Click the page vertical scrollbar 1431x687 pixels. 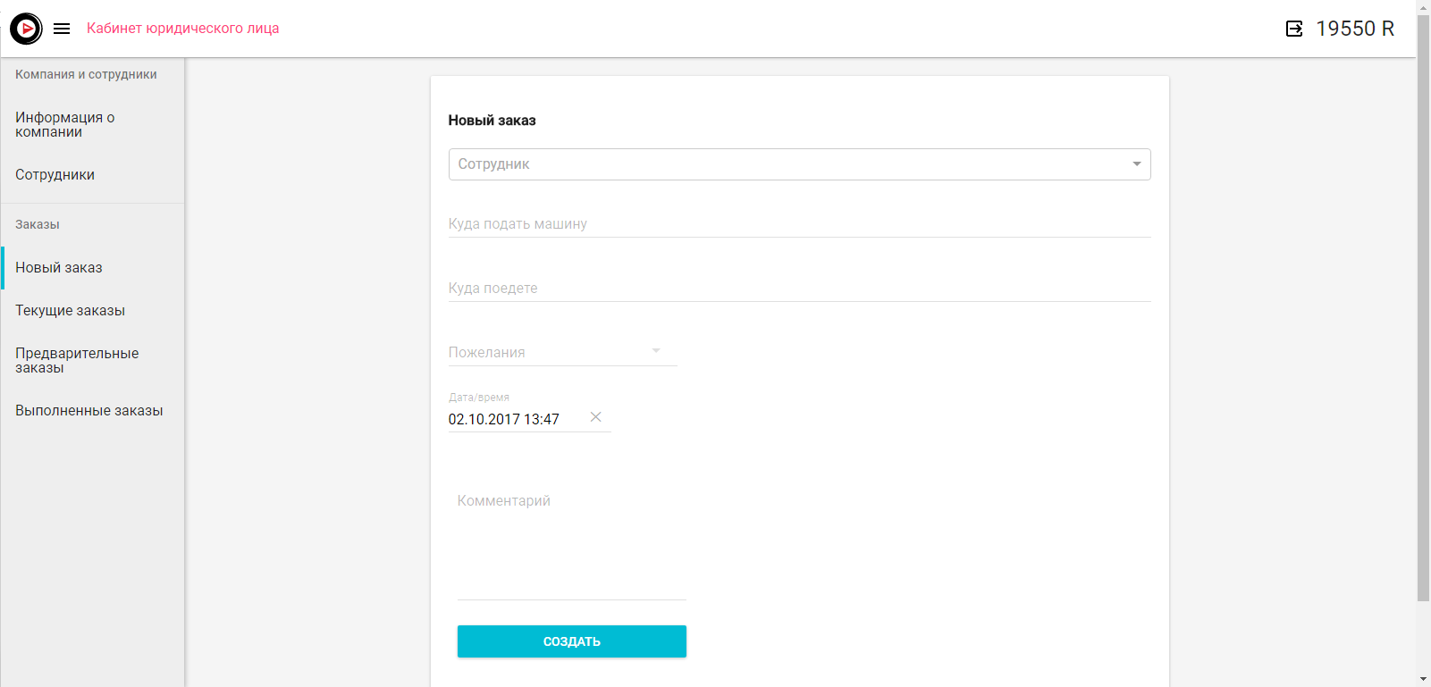1423,304
